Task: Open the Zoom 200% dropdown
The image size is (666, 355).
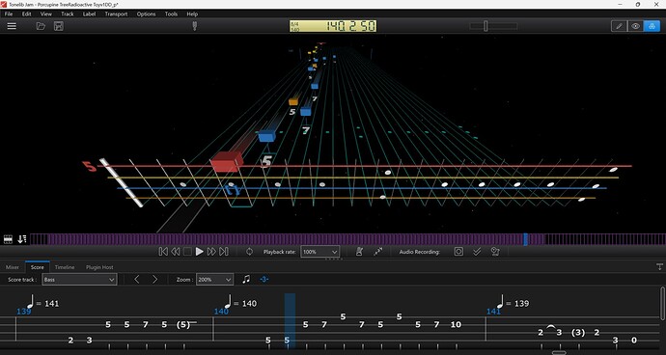Action: [214, 280]
